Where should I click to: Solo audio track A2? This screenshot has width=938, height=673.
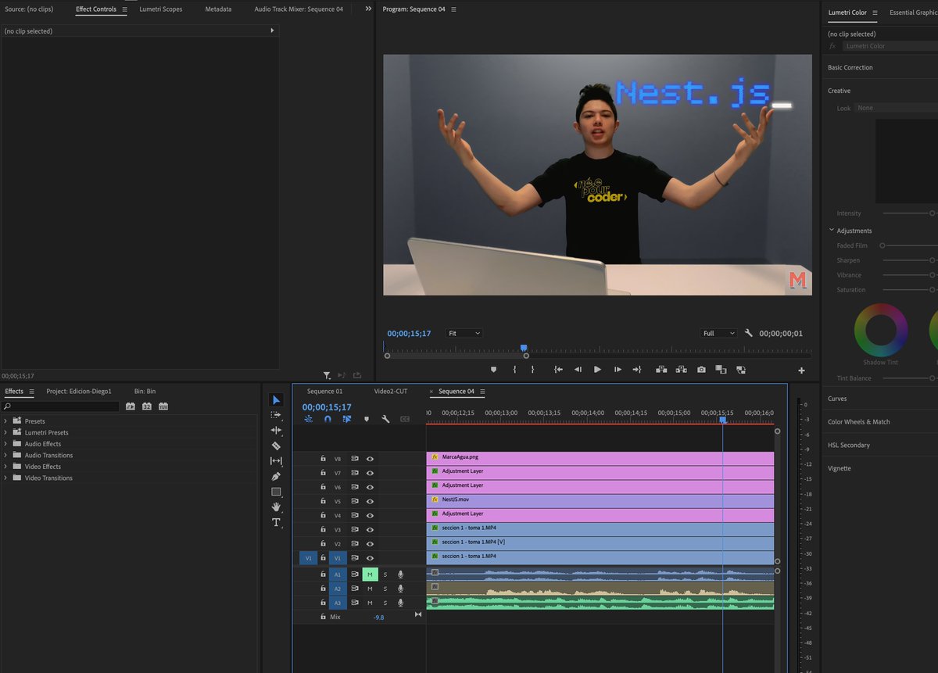tap(385, 589)
